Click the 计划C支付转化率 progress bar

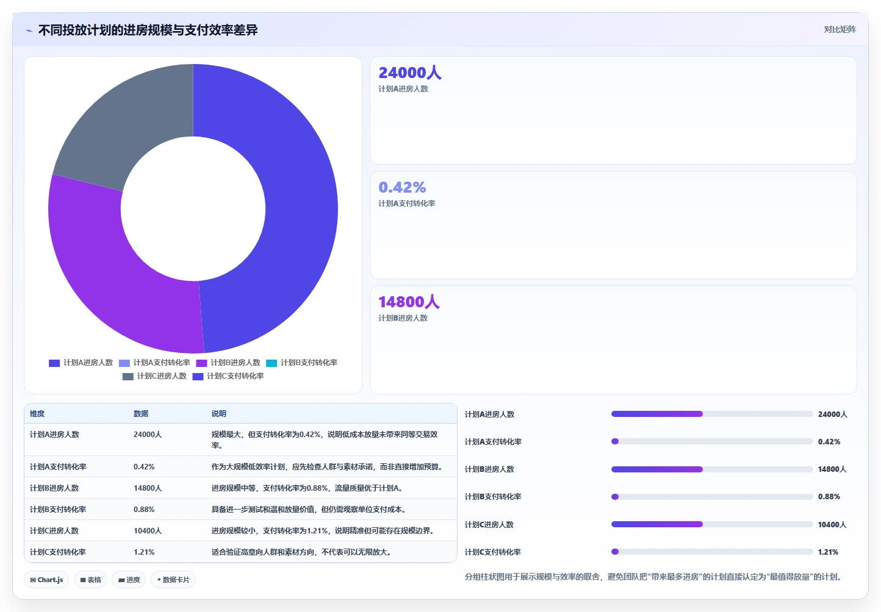click(712, 552)
